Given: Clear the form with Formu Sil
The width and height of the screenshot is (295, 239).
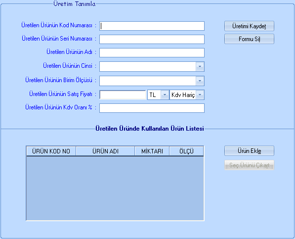Looking at the screenshot, I should click(249, 39).
